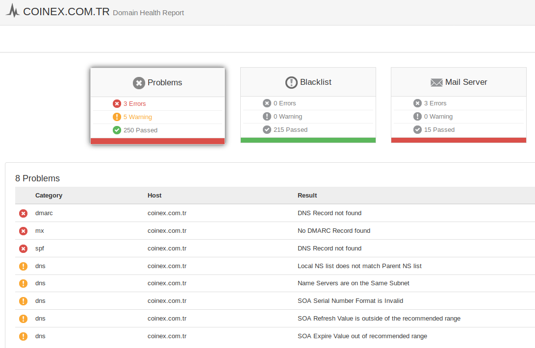Click warning icon of SOA Refresh Value row
535x348 pixels.
click(23, 319)
